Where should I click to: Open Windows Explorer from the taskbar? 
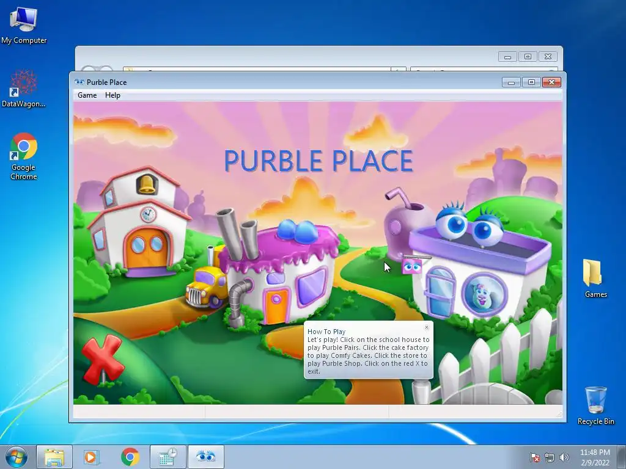(x=54, y=457)
